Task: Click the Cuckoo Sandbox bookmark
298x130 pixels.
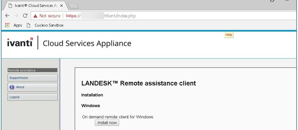Action: pyautogui.click(x=45, y=25)
